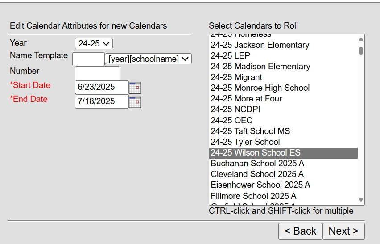This screenshot has height=244, width=380.
Task: Select 24-25 Madison Elementary in list
Action: 260,67
